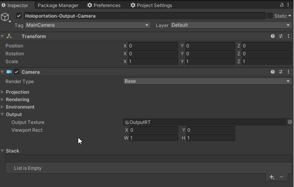Viewport: 294px width, 187px height.
Task: Click Viewport Rect X field
Action: coord(153,130)
